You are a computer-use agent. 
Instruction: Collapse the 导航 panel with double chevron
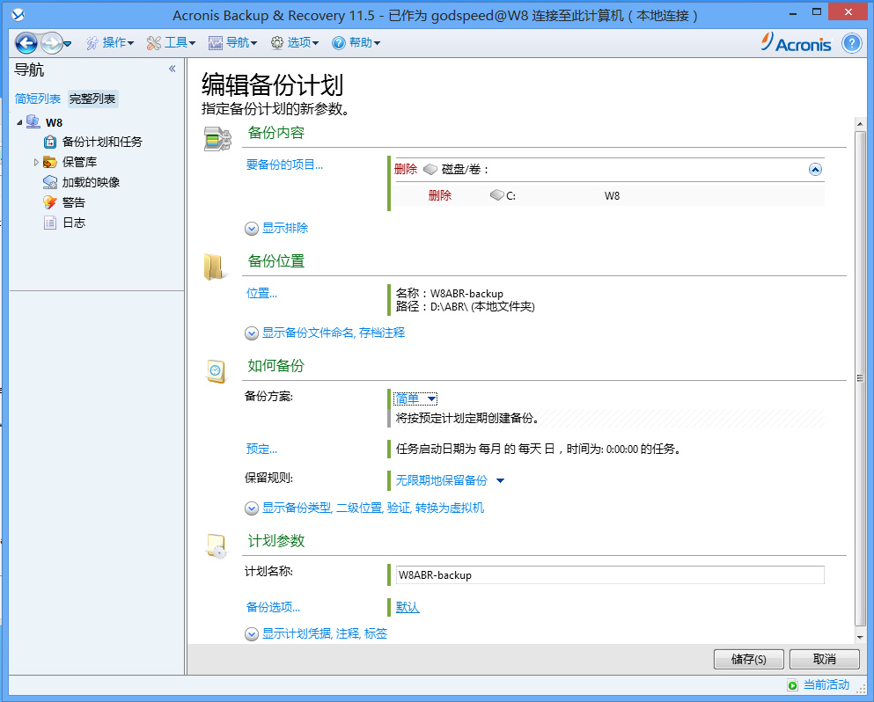pos(173,69)
